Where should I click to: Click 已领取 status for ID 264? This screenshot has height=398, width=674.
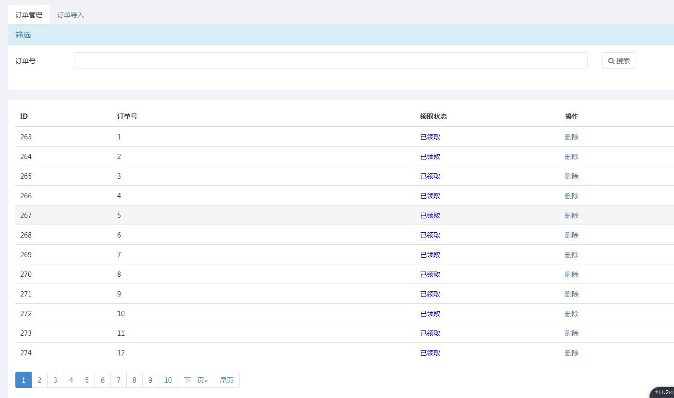pos(430,157)
